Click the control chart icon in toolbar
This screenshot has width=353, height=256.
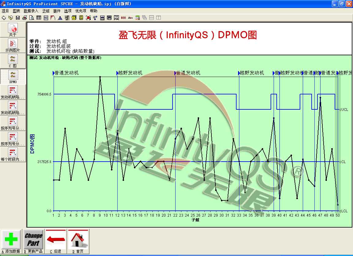point(46,18)
